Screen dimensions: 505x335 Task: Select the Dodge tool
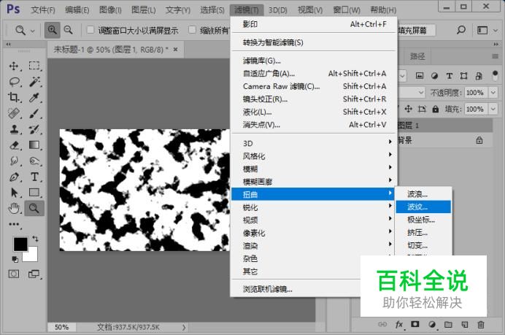34,161
